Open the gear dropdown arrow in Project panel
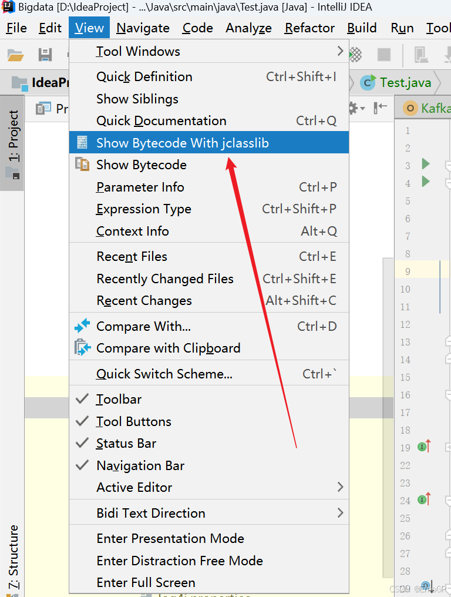451x597 pixels. (363, 109)
